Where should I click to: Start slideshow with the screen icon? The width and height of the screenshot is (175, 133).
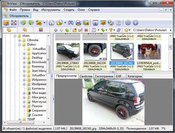click(103, 23)
